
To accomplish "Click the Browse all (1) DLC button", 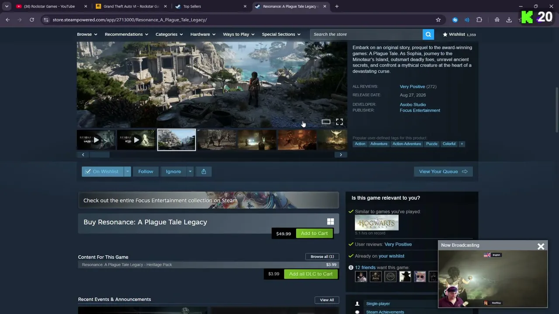I will point(322,256).
